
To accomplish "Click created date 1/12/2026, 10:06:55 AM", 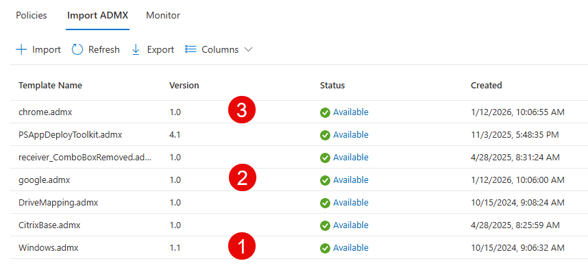I will click(x=517, y=112).
